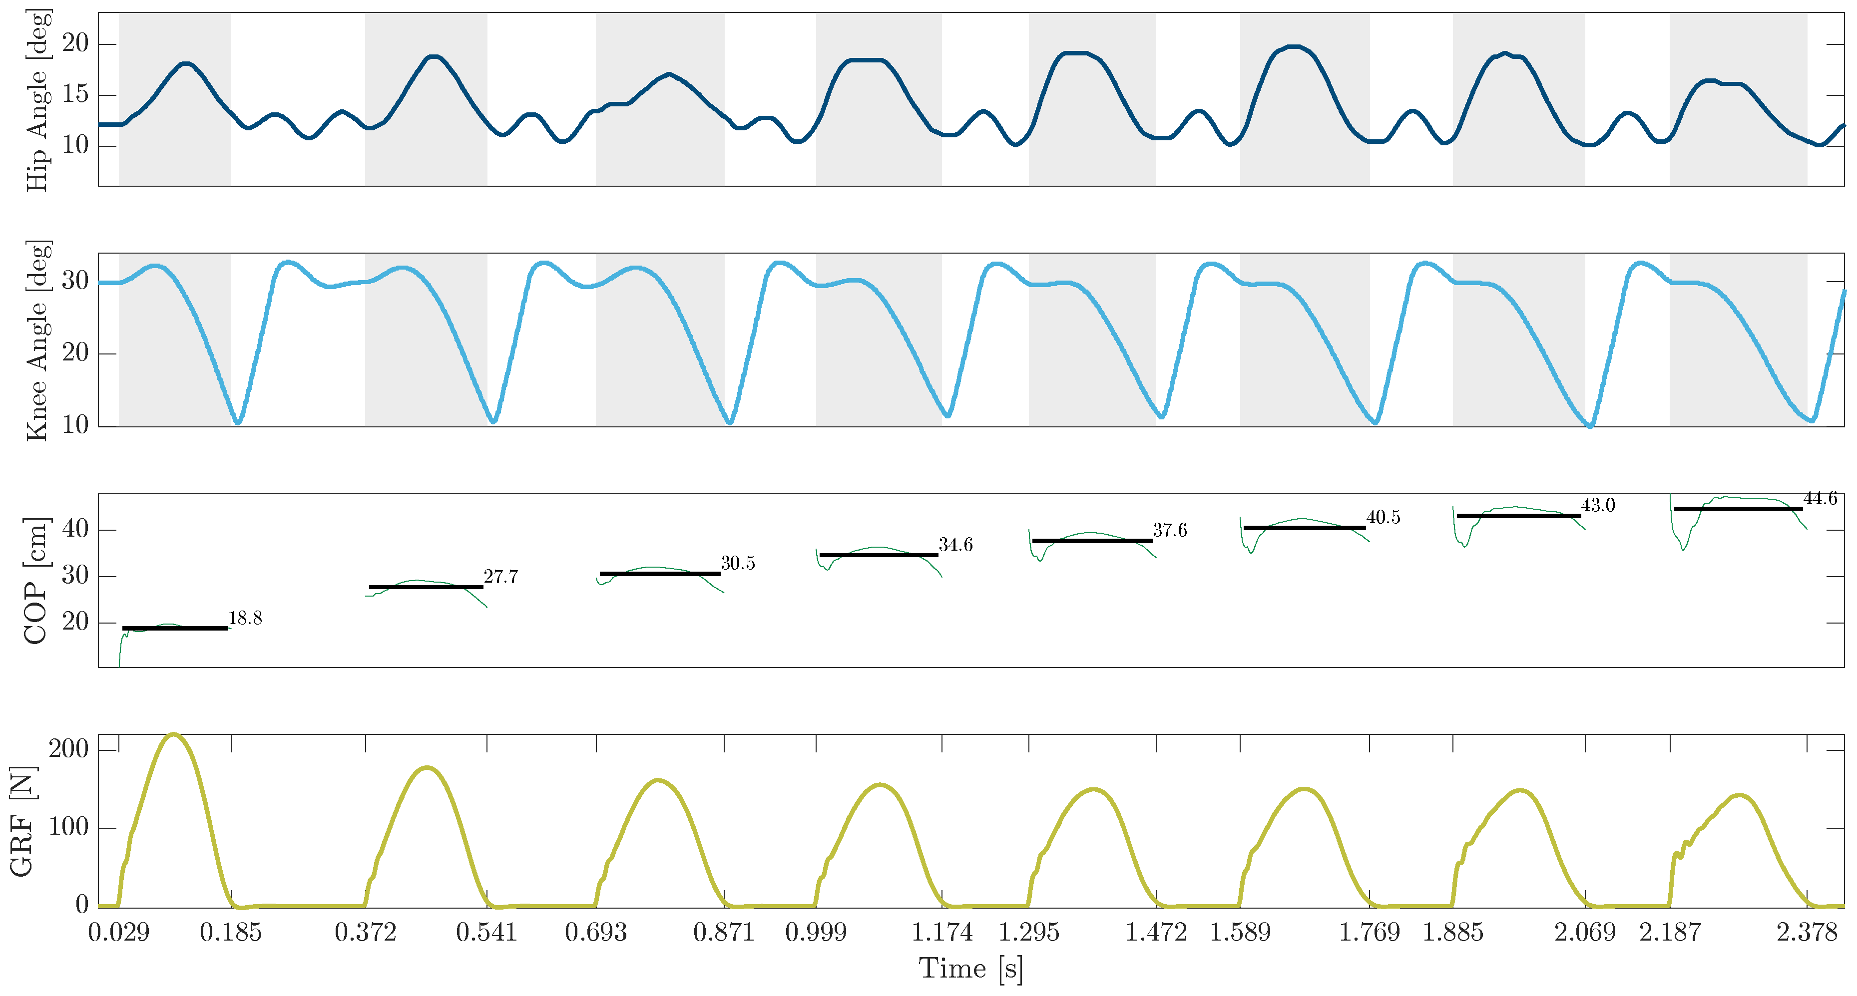Click the 34.6 COP value label
1857x996 pixels.
955,545
